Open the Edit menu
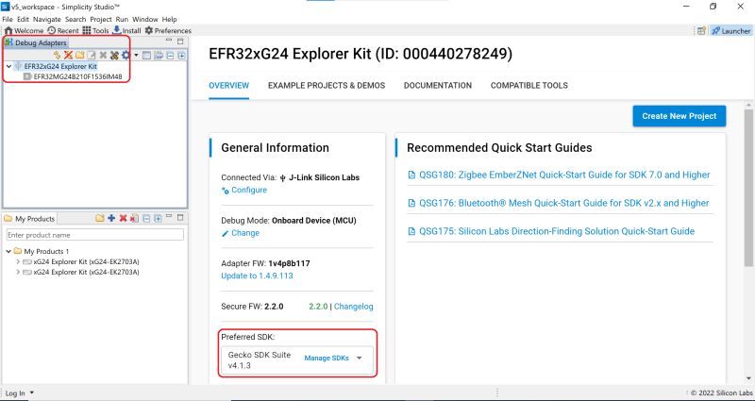755x401 pixels. click(x=23, y=19)
